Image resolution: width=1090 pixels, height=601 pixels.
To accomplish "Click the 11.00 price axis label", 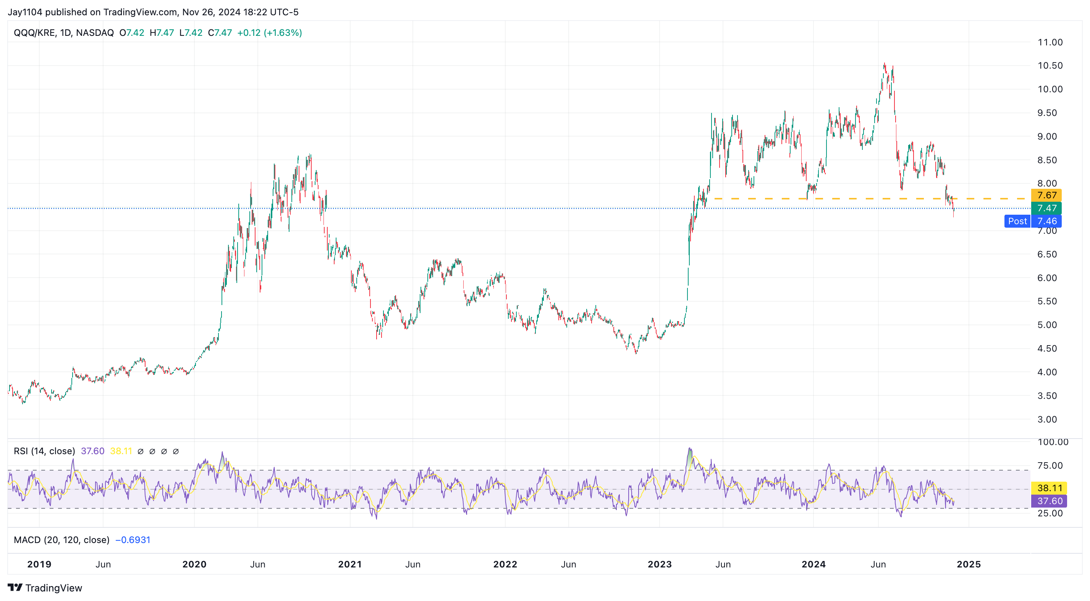I will tap(1050, 42).
